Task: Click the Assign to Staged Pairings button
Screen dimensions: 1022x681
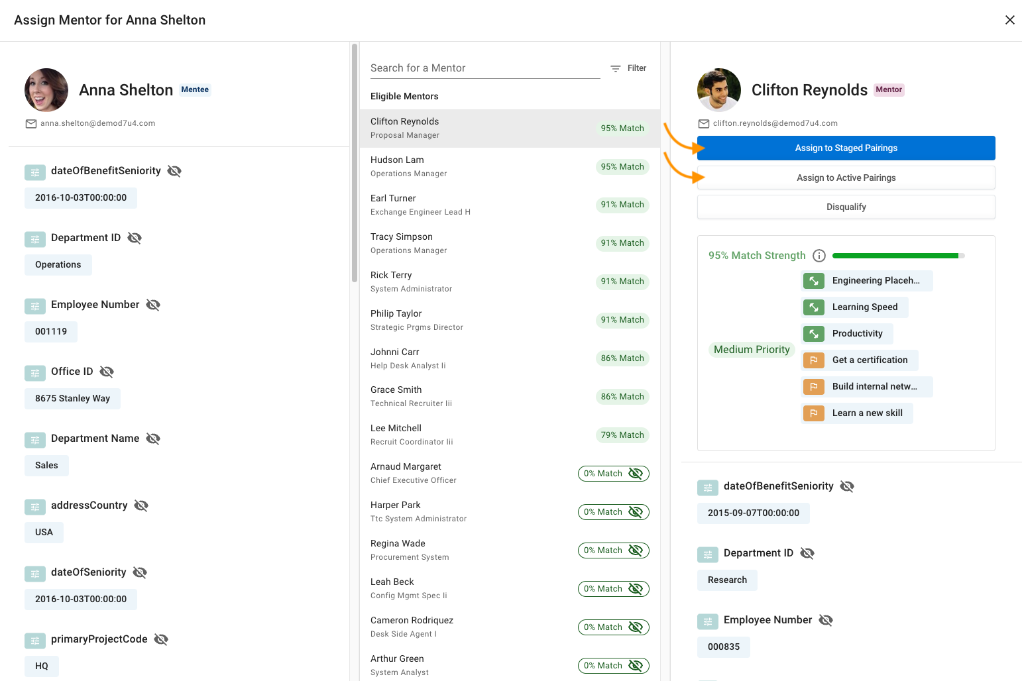Action: 846,148
